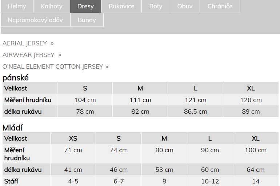Open the Rukavice tab
The width and height of the screenshot is (280, 186).
pyautogui.click(x=121, y=6)
